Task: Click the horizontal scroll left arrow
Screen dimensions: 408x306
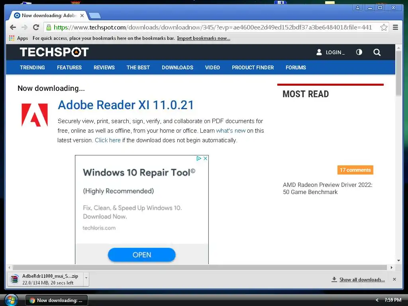Action: coord(10,267)
